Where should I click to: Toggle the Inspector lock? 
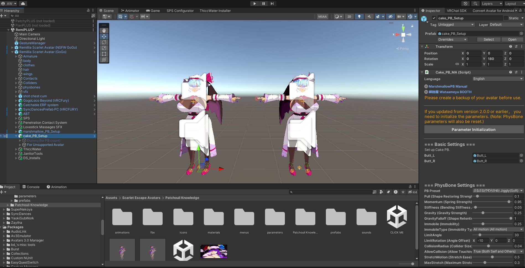[520, 10]
